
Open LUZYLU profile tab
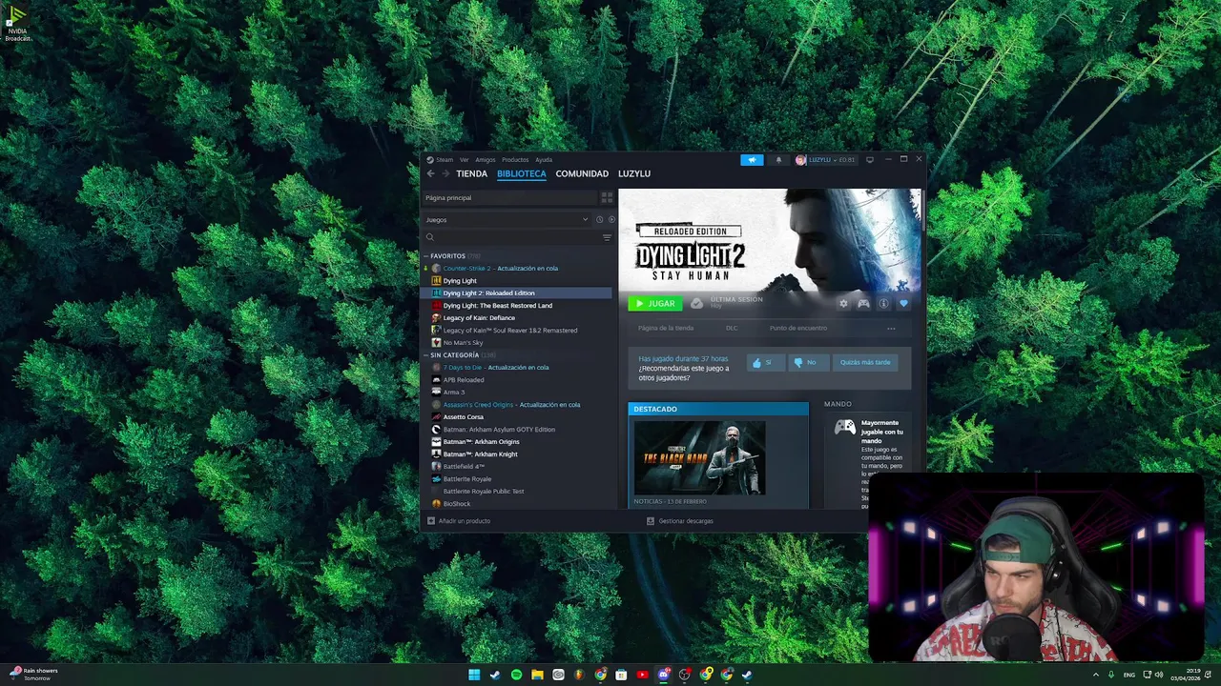[x=634, y=173]
